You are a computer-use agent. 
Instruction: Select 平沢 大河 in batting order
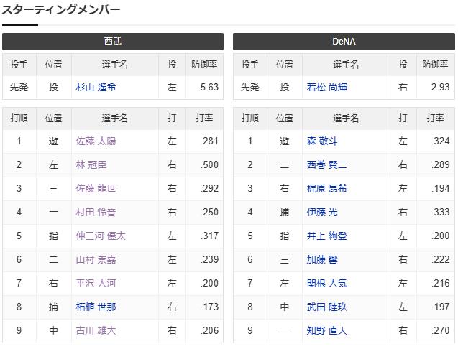pyautogui.click(x=96, y=283)
